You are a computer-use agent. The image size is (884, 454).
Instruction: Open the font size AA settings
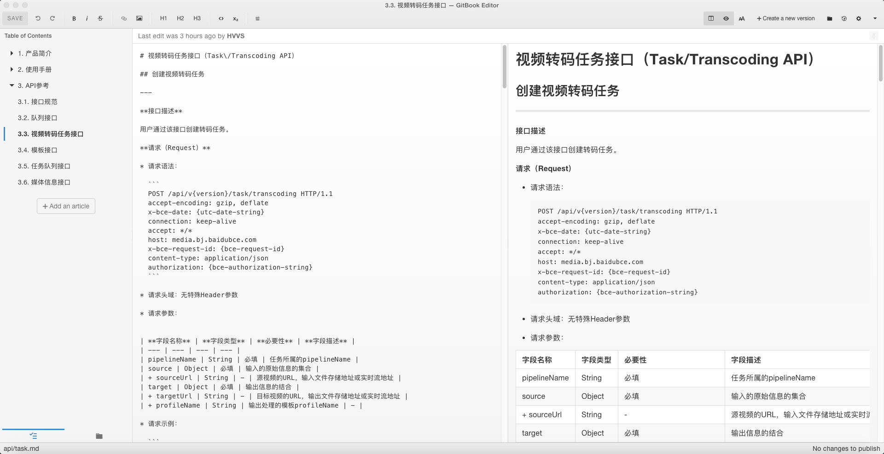pyautogui.click(x=741, y=18)
